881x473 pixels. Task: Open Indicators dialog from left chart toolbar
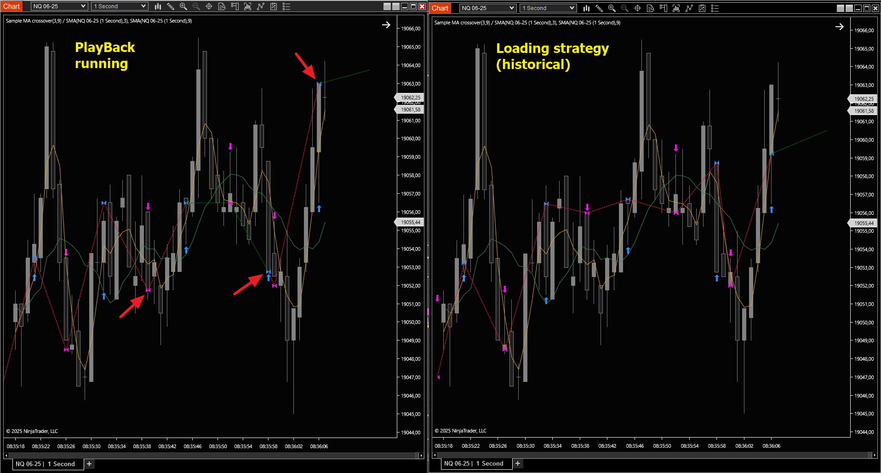pyautogui.click(x=248, y=6)
